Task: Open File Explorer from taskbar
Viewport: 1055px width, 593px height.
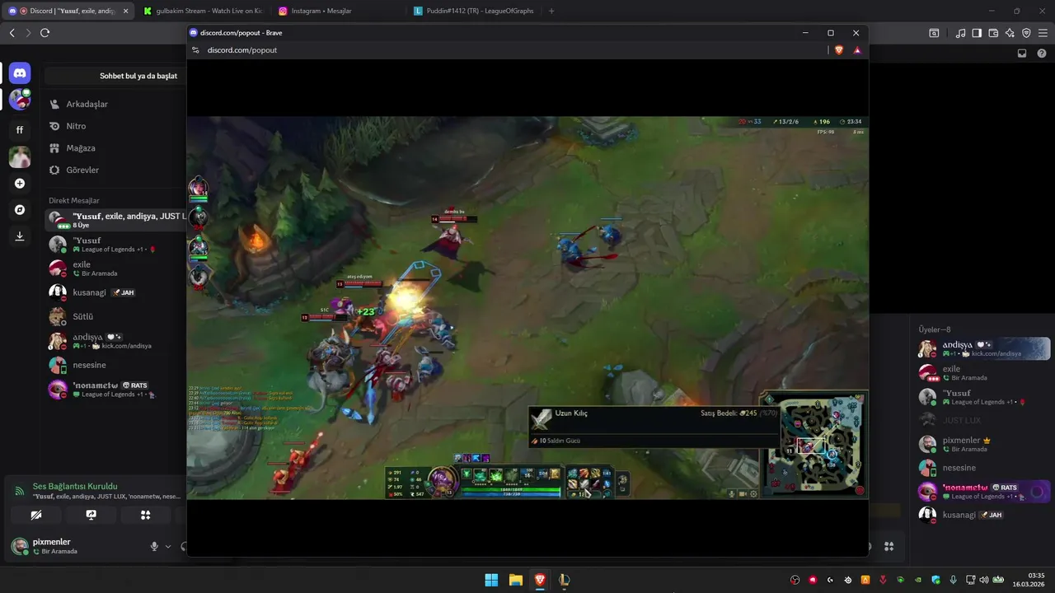Action: coord(515,580)
